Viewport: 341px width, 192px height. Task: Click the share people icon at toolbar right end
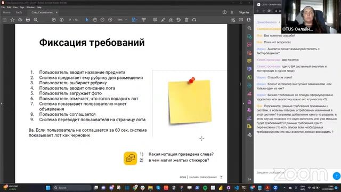click(249, 20)
